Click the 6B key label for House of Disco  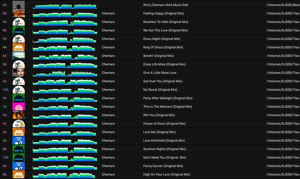[5, 124]
